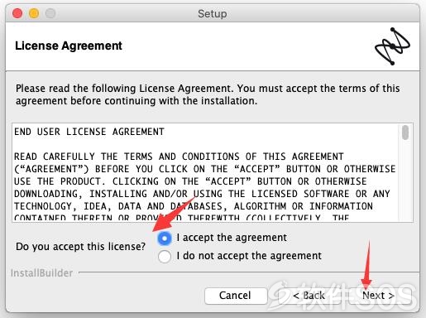
Task: Select the 'I accept the agreement' radio button
Action: point(165,238)
